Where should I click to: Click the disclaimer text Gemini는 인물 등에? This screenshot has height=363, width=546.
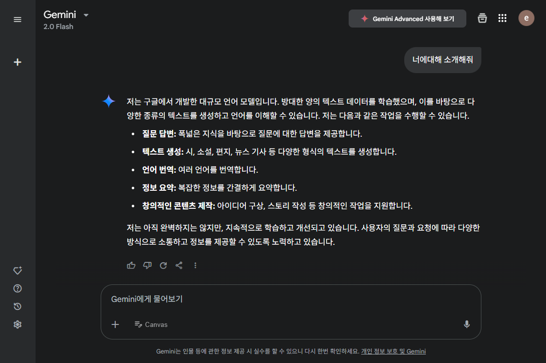click(x=257, y=351)
